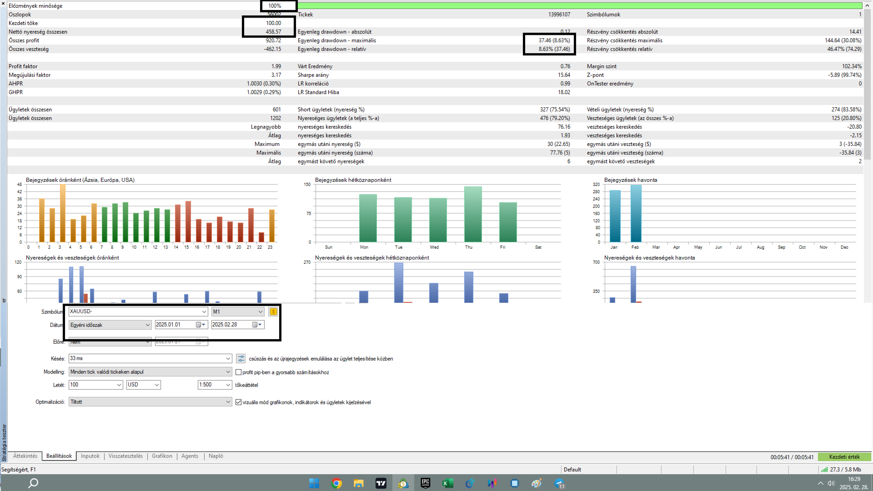Open the Visszatesztelés tab
Screen dimensions: 873x491
coord(125,456)
